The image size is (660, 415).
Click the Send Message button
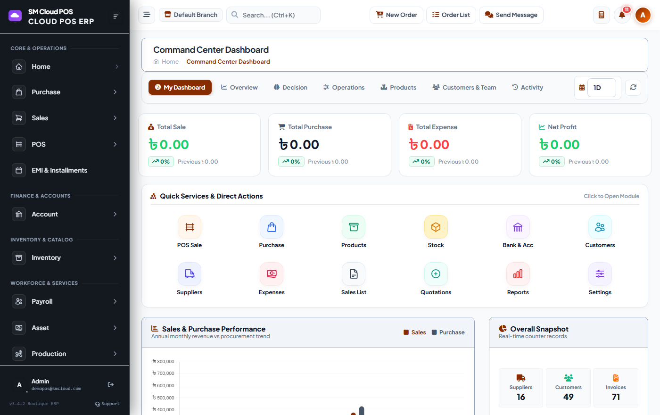pyautogui.click(x=511, y=15)
